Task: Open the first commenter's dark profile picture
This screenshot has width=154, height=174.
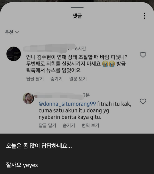Action: [13, 54]
